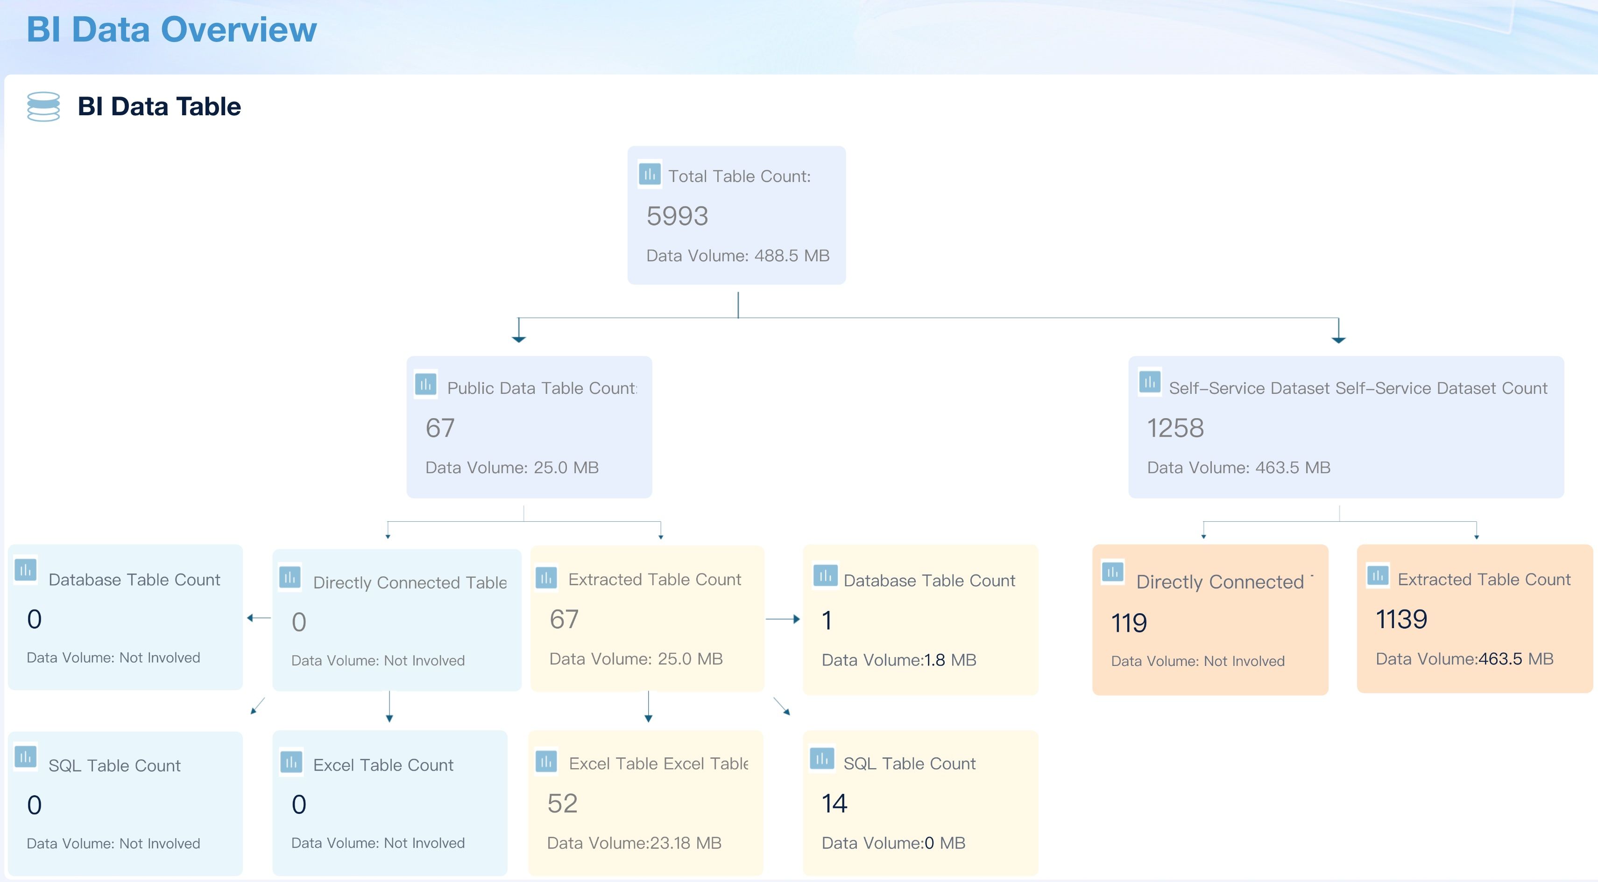Click Data Volume: 463.5 MB in Self-Service card

pos(1238,467)
